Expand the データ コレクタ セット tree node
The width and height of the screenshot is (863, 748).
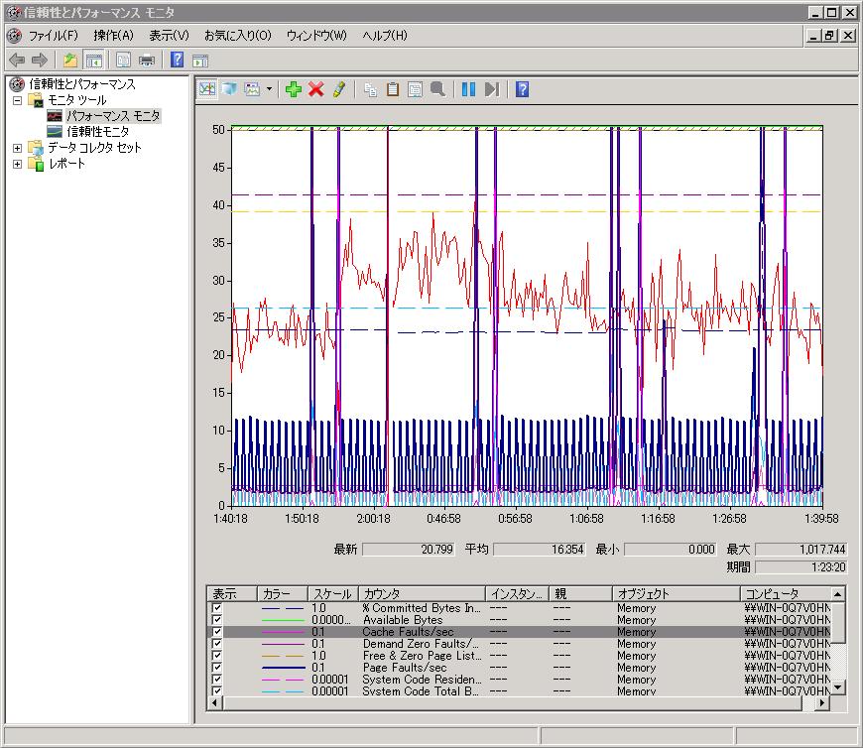[17, 148]
